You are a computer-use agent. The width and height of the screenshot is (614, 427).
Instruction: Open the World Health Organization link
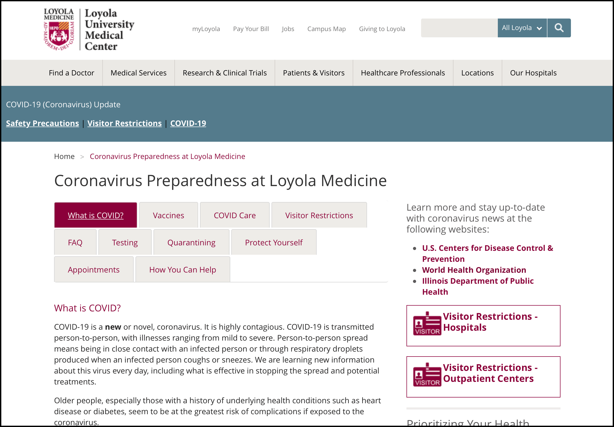coord(474,270)
